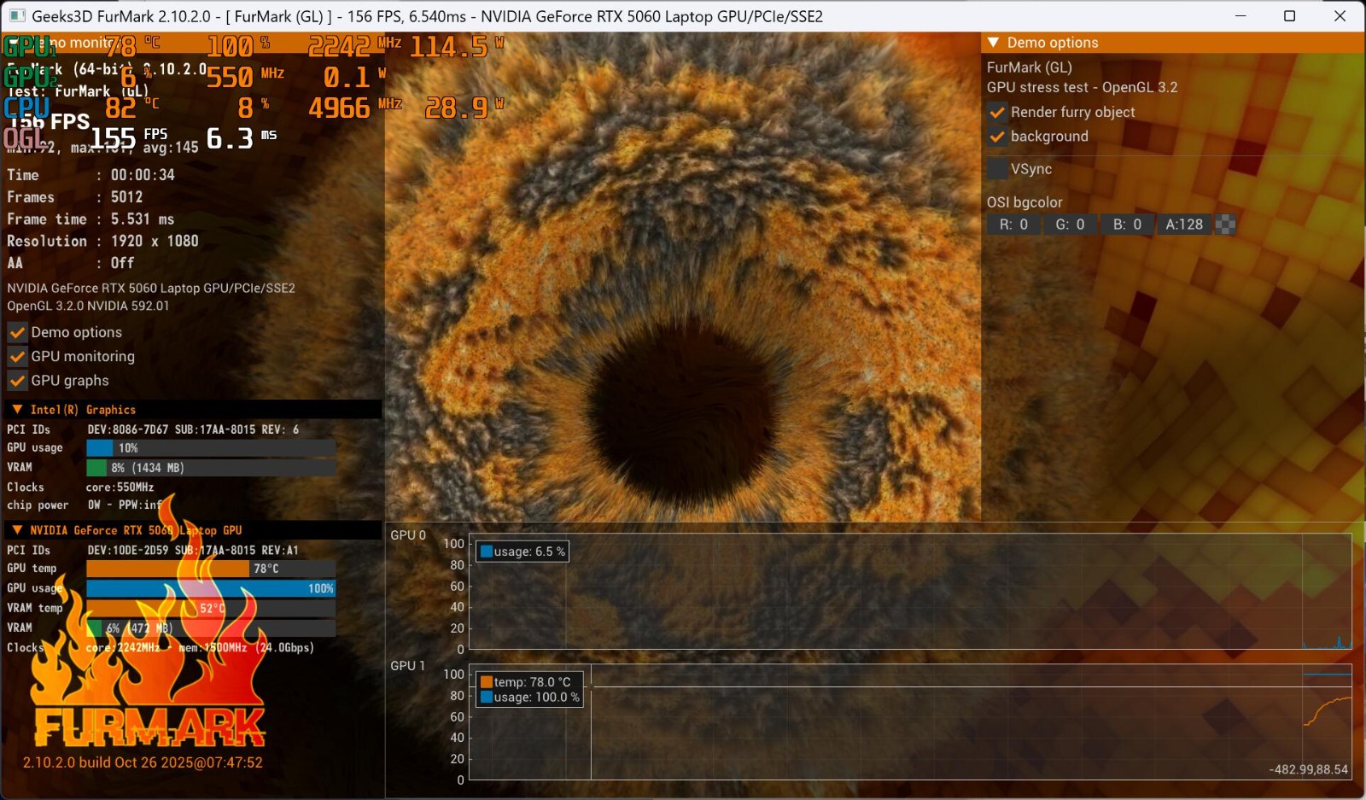Screen dimensions: 1366x800
Task: Click the 'usage: 6.5 %' graph legend
Action: coord(522,552)
